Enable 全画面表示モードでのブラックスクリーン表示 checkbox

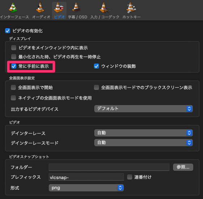pyautogui.click(x=96, y=87)
